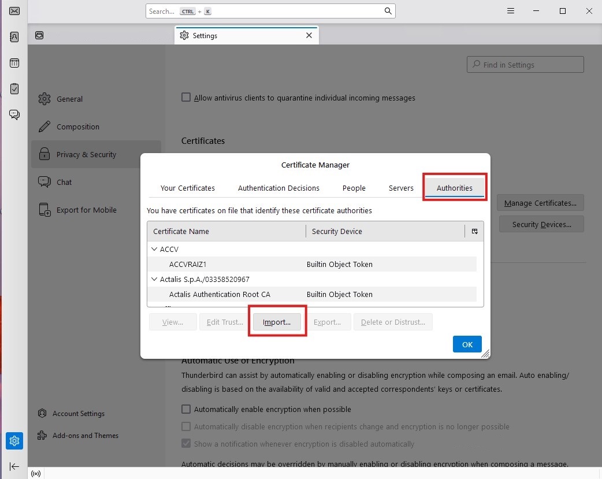Click the Add-ons and Themes puzzle icon
This screenshot has height=479, width=602.
(42, 435)
